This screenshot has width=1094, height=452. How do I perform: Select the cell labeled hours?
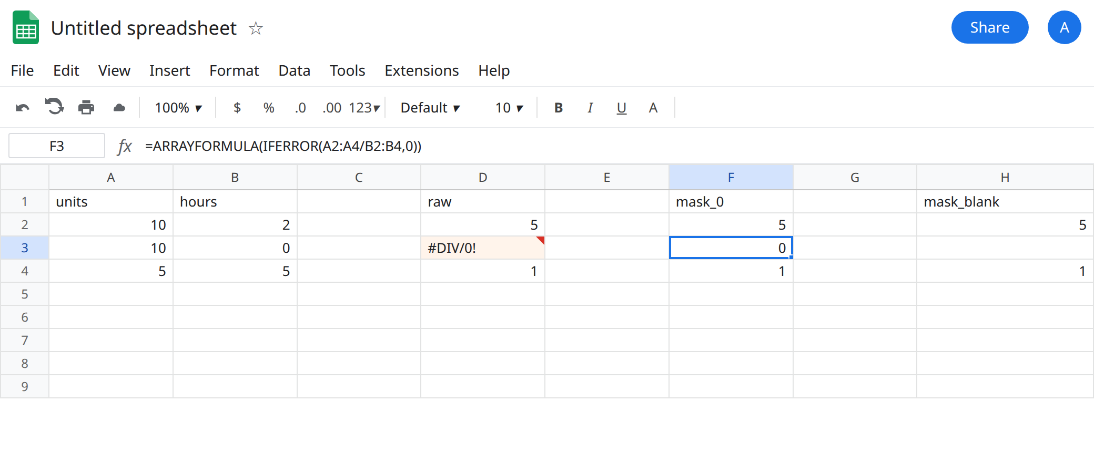tap(235, 201)
